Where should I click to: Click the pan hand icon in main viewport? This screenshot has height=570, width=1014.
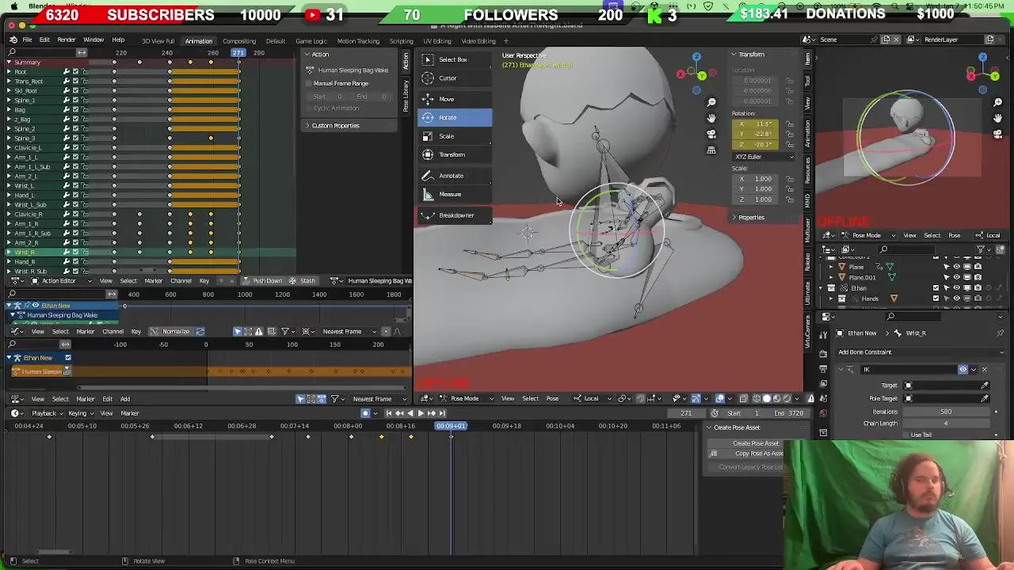pyautogui.click(x=711, y=118)
